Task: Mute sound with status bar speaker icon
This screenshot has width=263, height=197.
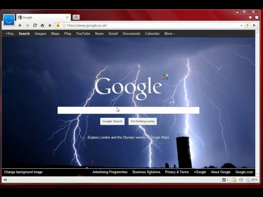Action: [x=241, y=180]
